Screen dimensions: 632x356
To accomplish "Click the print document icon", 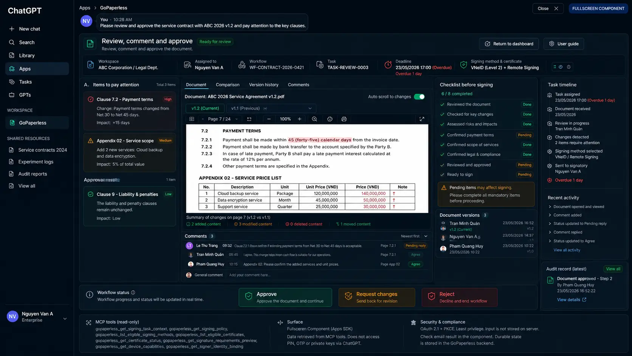I will point(344,119).
